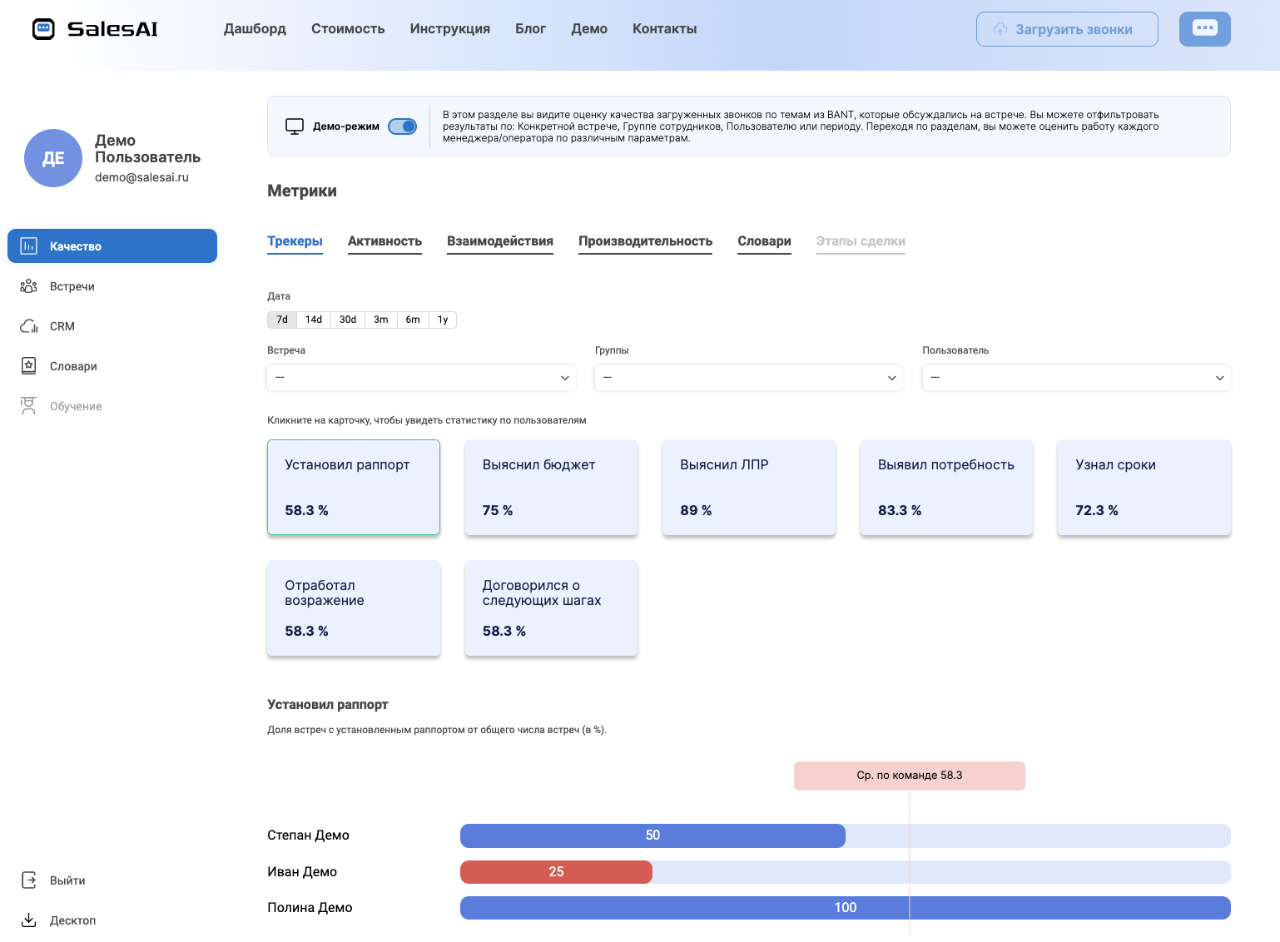Open the Стоимость link in top navigation
The width and height of the screenshot is (1280, 942).
click(x=348, y=29)
